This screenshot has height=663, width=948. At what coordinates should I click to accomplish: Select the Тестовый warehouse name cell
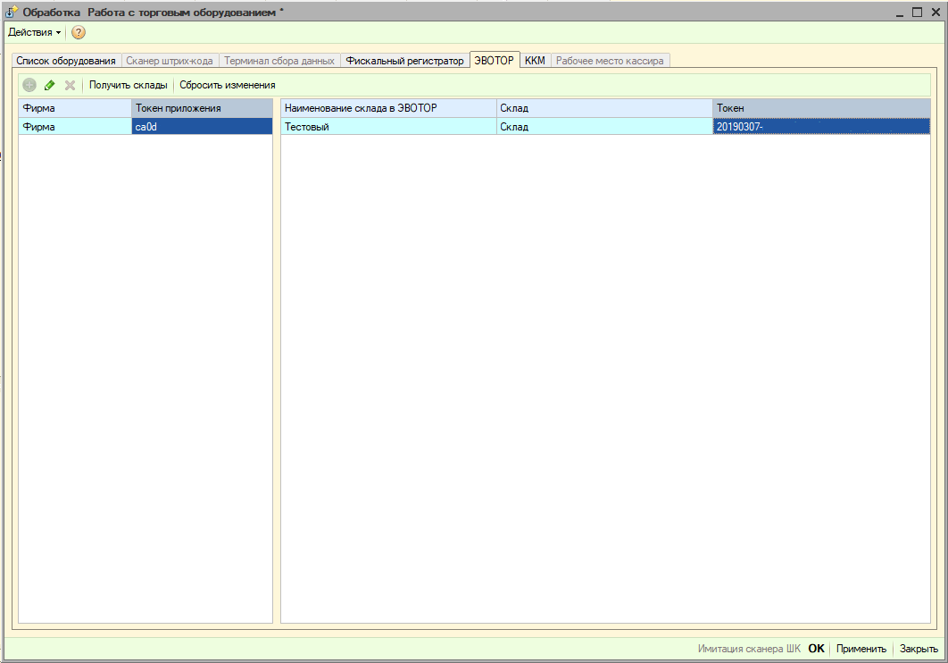(x=388, y=127)
